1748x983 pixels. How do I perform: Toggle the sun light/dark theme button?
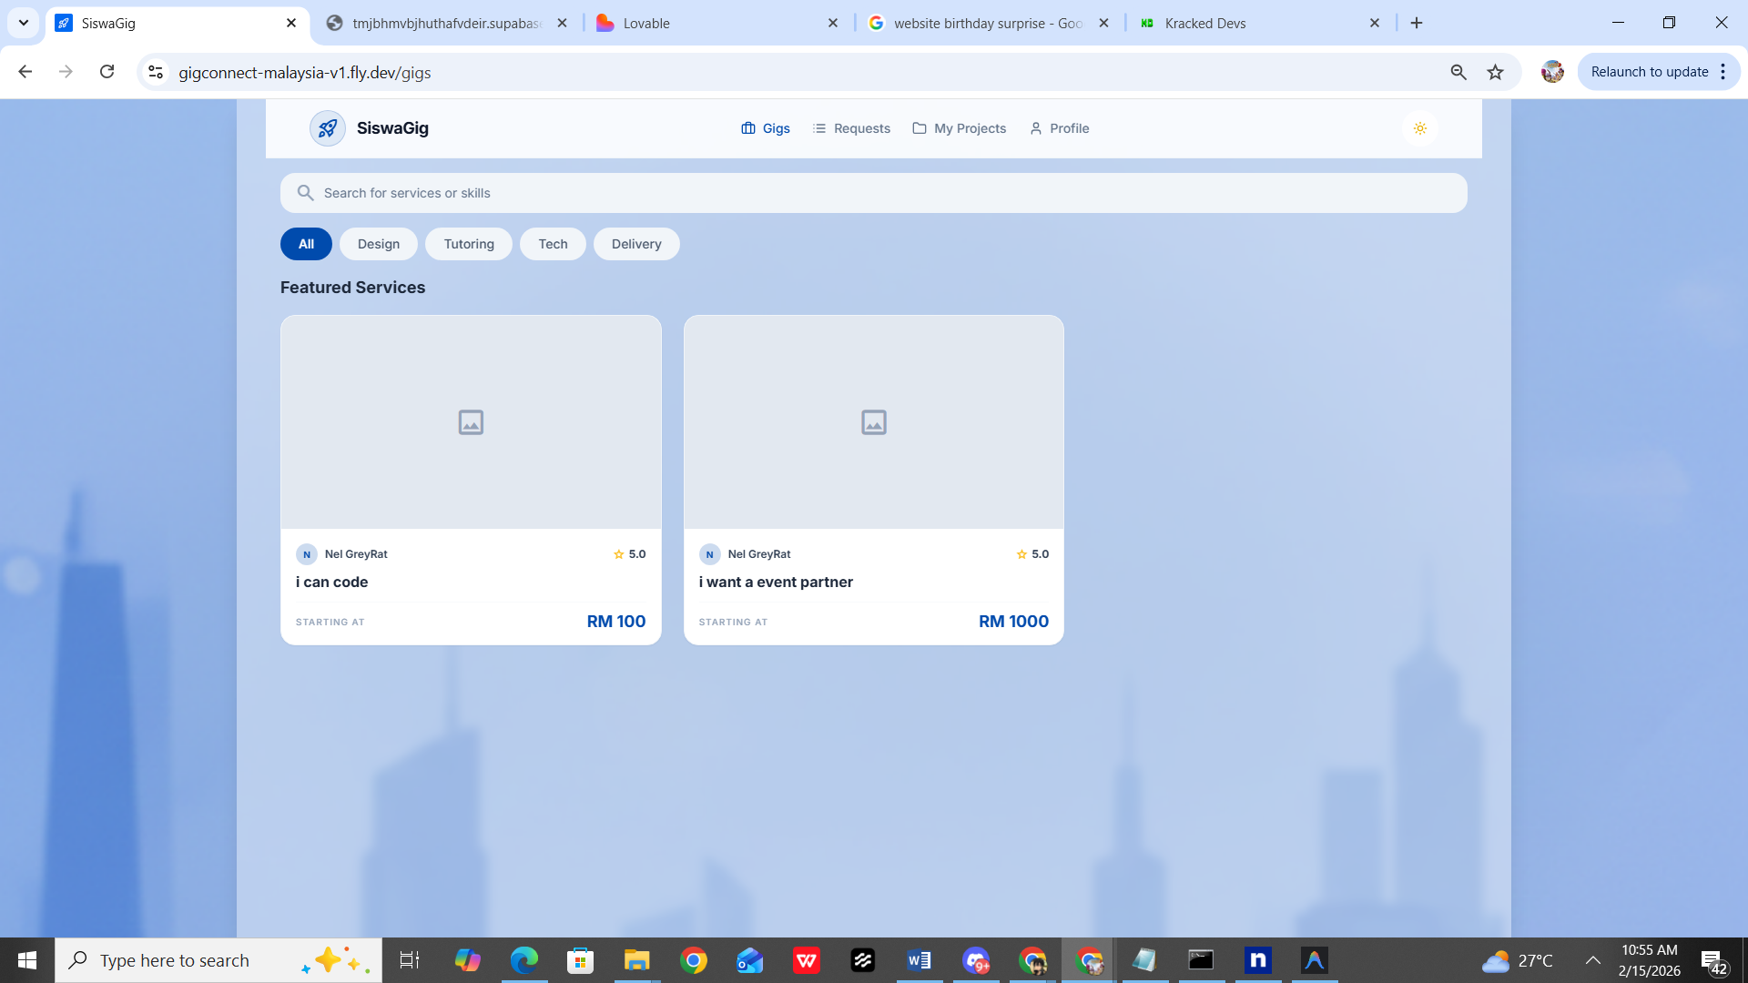(1419, 128)
